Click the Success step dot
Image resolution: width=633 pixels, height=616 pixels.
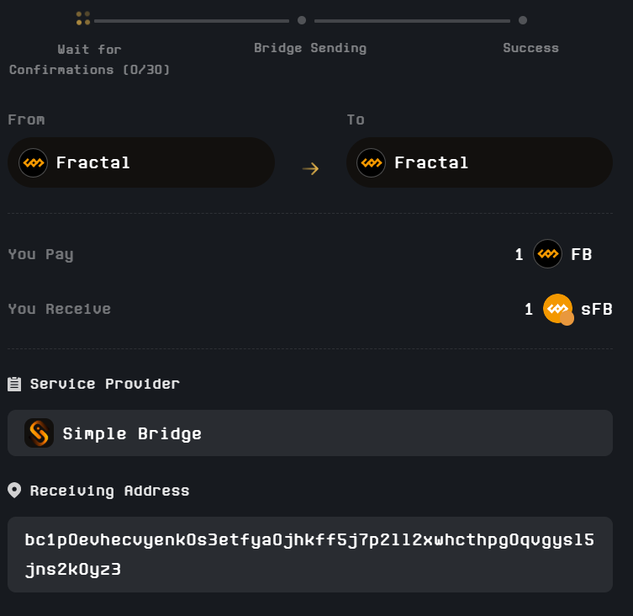point(523,20)
